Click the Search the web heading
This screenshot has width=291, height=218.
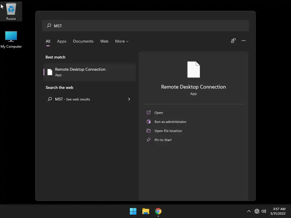(x=59, y=87)
